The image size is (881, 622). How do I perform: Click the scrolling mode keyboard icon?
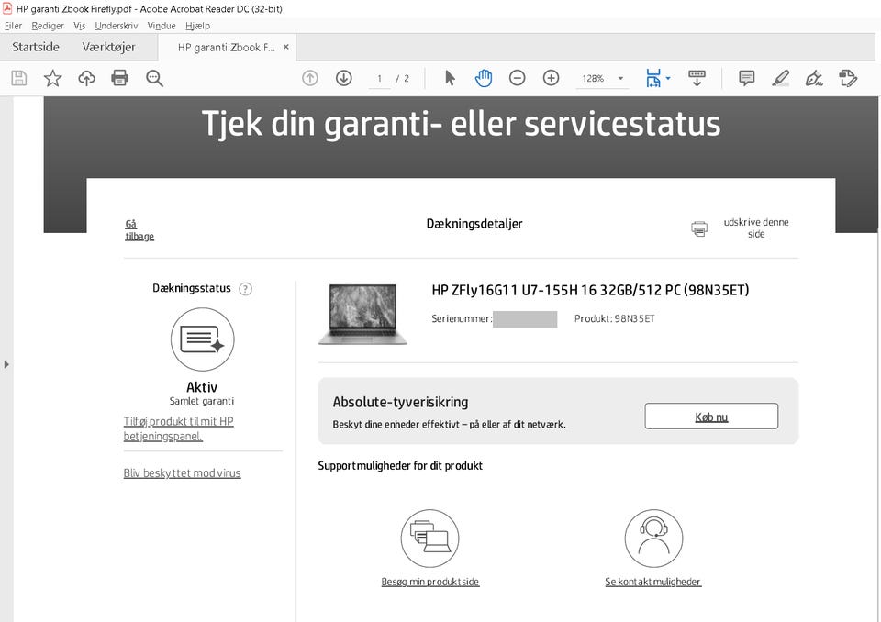[697, 78]
